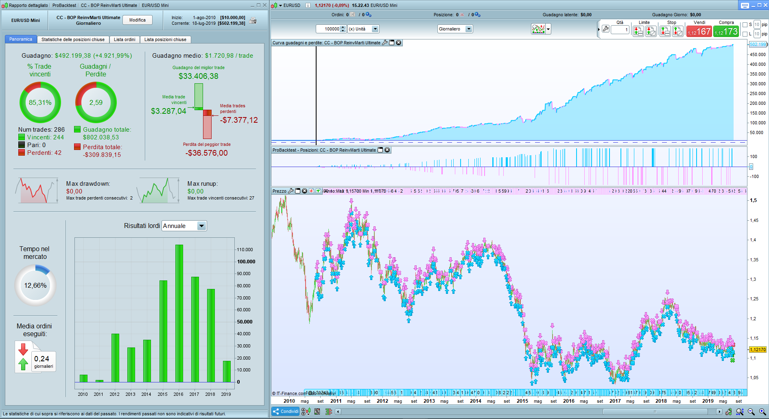Click the first Limite order icon
The width and height of the screenshot is (769, 419).
tap(638, 31)
